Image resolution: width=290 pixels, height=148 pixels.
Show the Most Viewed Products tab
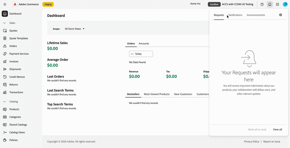click(x=157, y=94)
